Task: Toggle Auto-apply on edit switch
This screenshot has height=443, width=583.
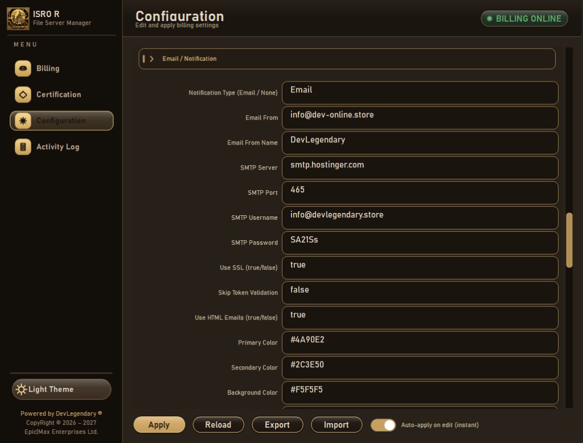Action: click(383, 425)
